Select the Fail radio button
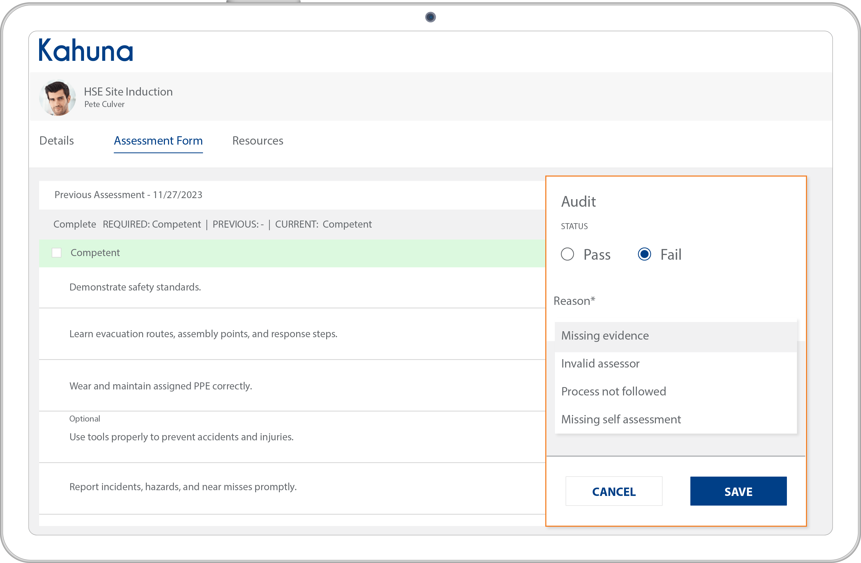 tap(644, 254)
